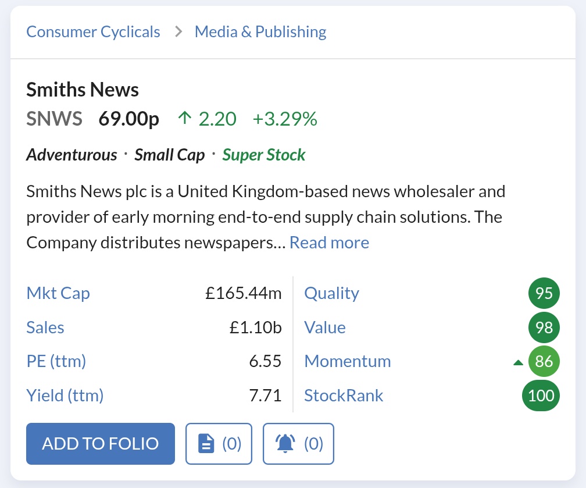The height and width of the screenshot is (488, 586).
Task: Open Media & Publishing breadcrumb link
Action: coord(260,32)
